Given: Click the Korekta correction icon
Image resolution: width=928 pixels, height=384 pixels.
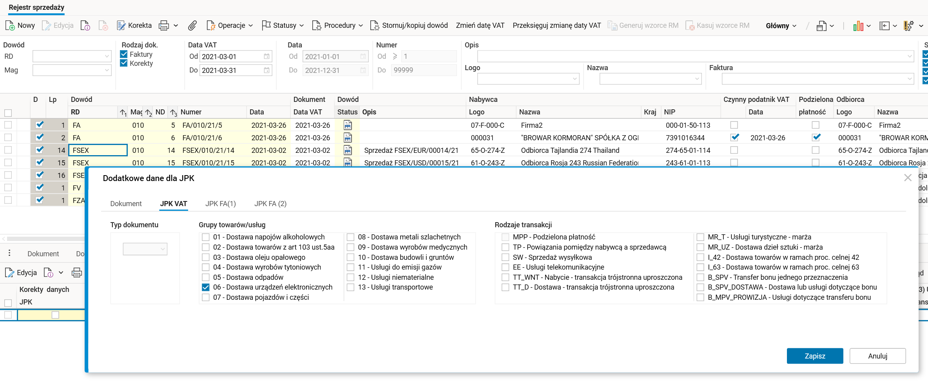Looking at the screenshot, I should coord(121,25).
